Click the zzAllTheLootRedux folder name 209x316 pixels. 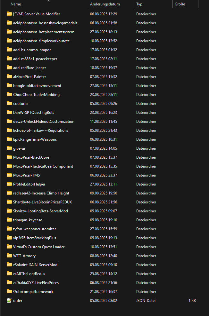(29, 274)
